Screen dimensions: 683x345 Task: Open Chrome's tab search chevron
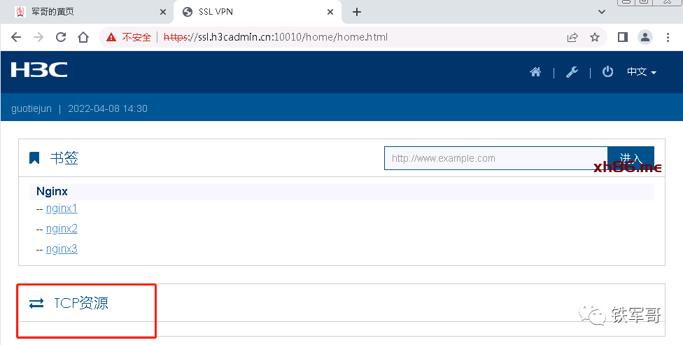coord(601,12)
